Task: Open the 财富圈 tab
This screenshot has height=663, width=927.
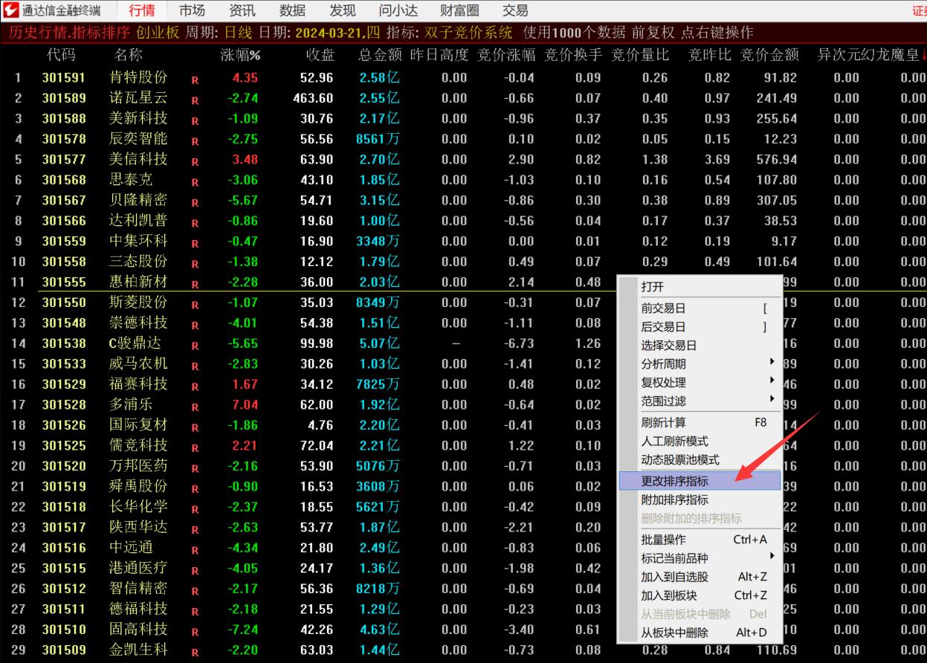Action: (459, 10)
